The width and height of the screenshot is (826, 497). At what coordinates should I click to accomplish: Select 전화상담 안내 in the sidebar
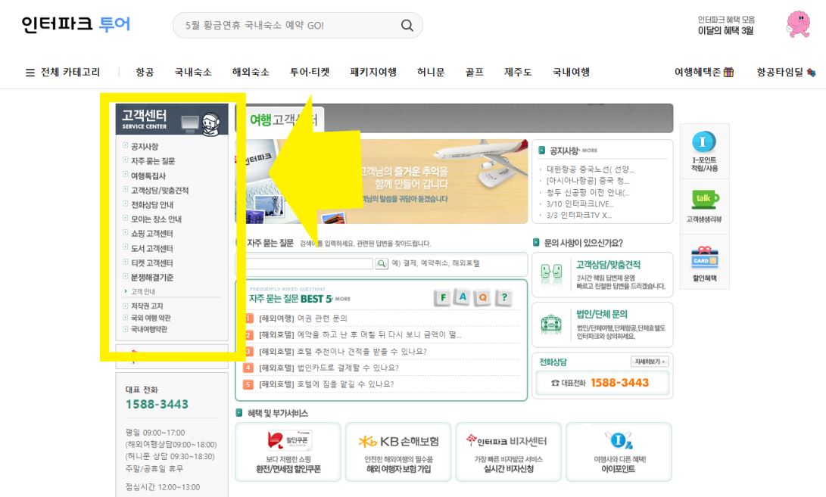(x=151, y=205)
